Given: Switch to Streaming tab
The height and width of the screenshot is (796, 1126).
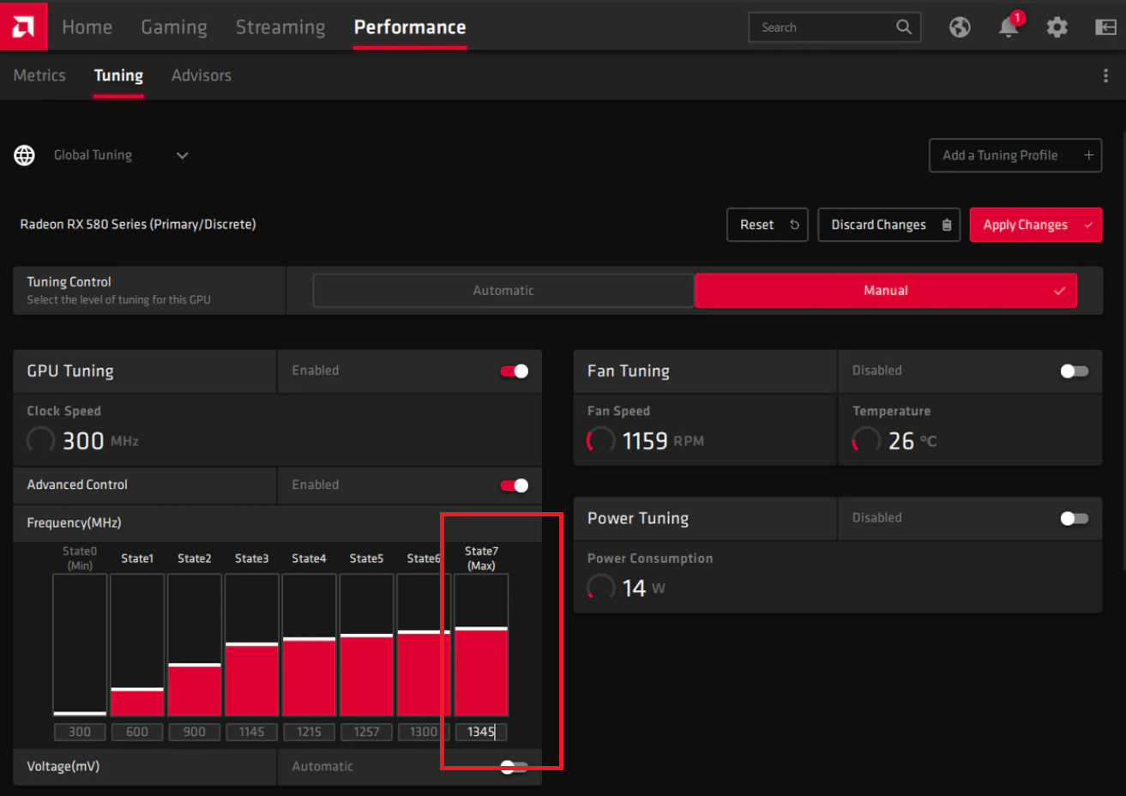Looking at the screenshot, I should 280,27.
